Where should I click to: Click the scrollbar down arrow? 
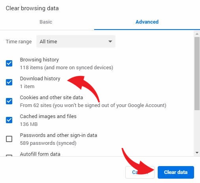tap(197, 153)
